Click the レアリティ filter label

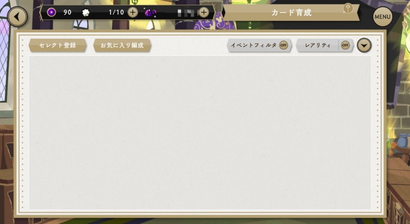pyautogui.click(x=318, y=45)
